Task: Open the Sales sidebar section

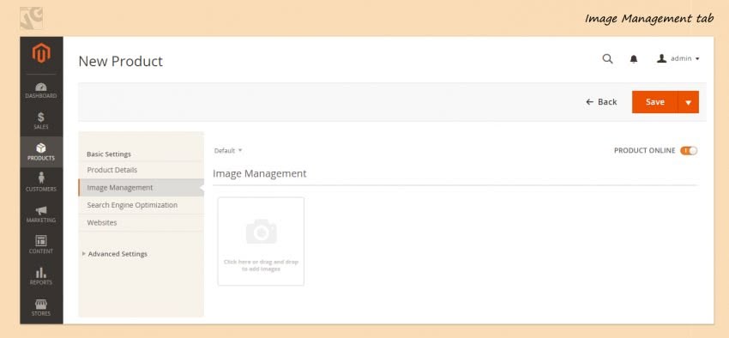Action: point(41,121)
